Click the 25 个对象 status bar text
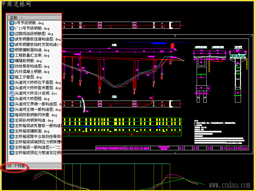 point(16,166)
